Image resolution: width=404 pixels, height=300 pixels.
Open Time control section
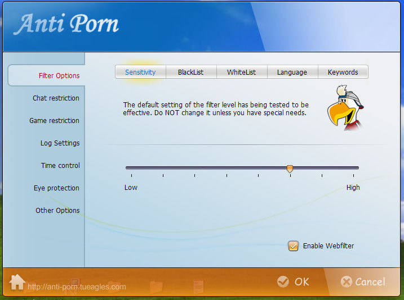pos(60,165)
